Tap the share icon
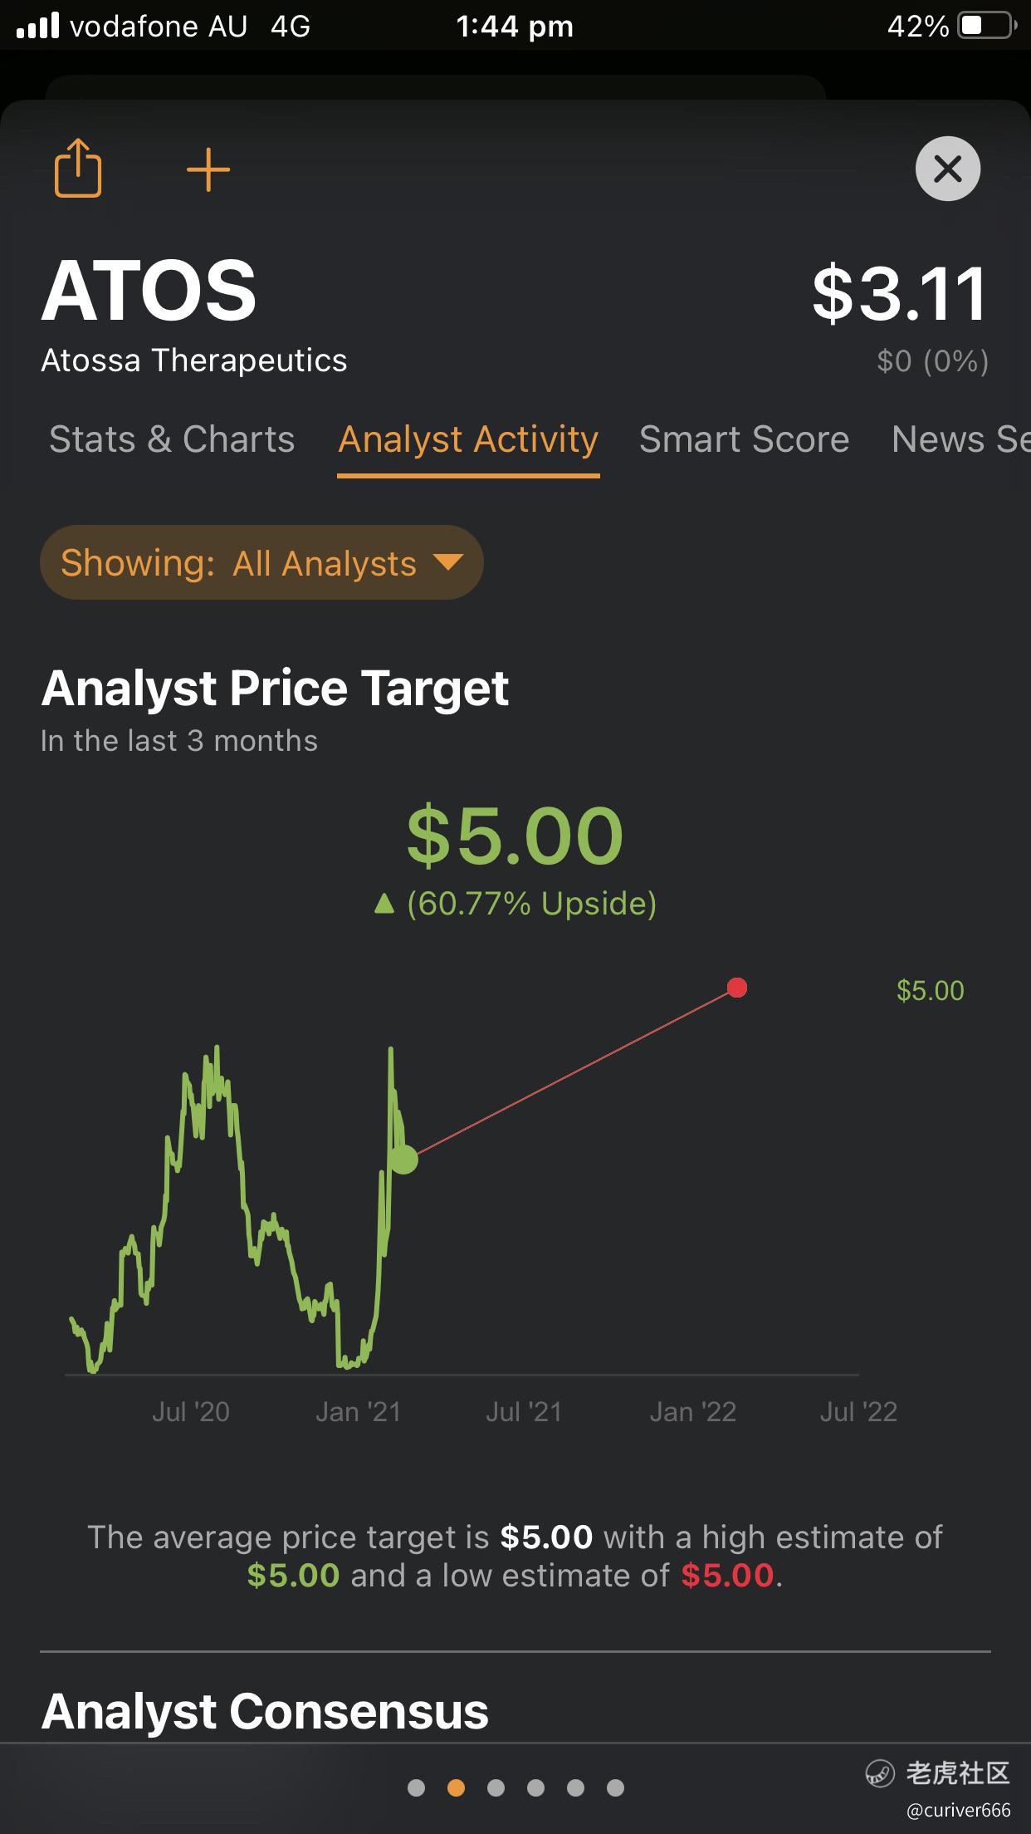Image resolution: width=1031 pixels, height=1834 pixels. pos(78,168)
